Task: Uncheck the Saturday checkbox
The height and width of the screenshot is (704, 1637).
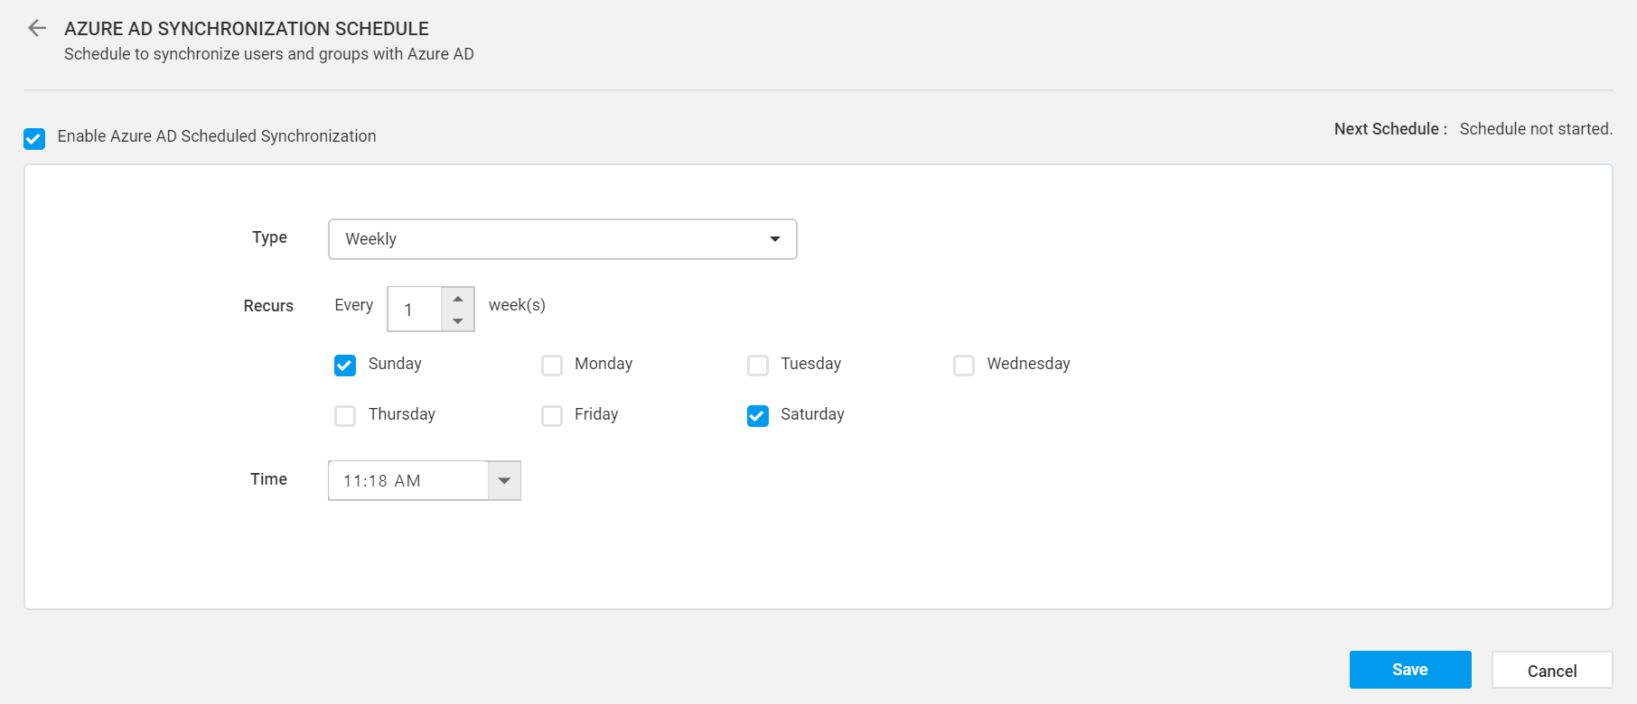Action: pyautogui.click(x=758, y=415)
